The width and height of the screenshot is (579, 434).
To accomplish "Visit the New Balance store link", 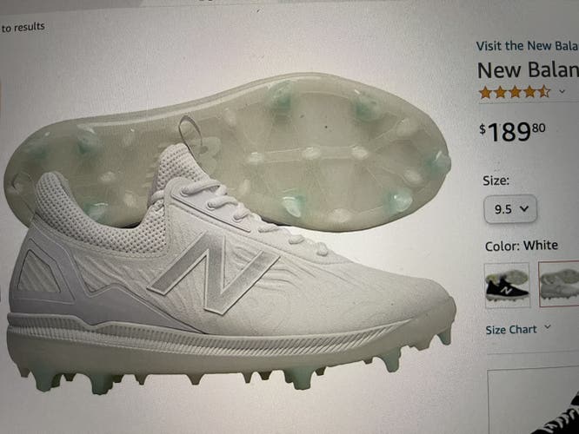I will [x=527, y=46].
